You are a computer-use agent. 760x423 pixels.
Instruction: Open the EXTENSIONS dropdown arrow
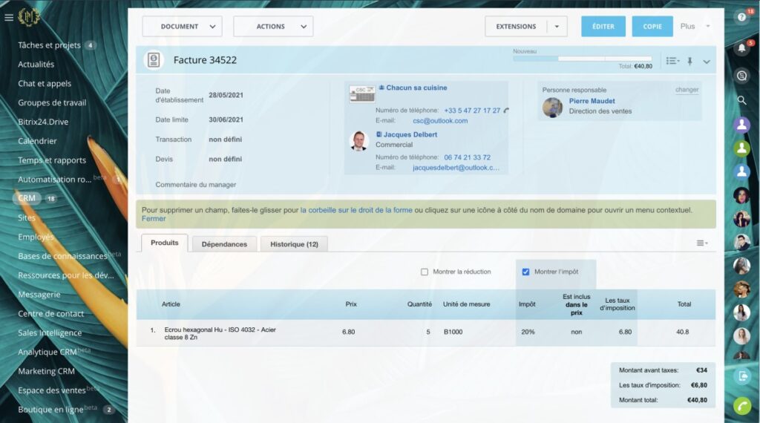(557, 27)
